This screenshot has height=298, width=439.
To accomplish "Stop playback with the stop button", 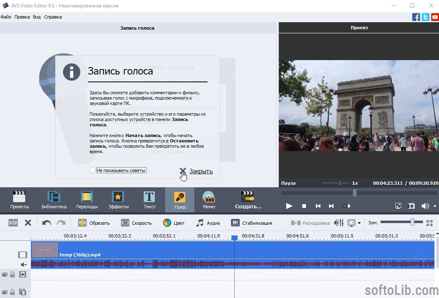I will coord(304,206).
